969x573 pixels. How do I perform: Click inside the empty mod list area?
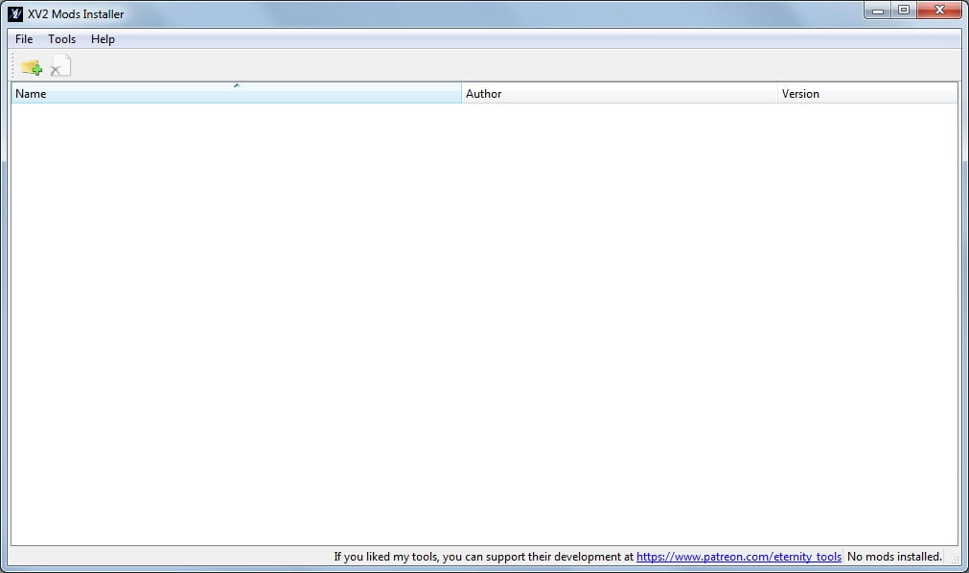click(484, 324)
